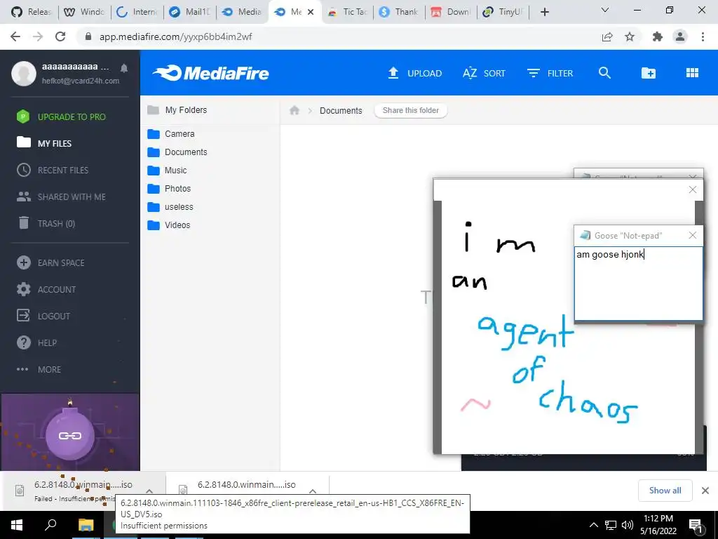Open Account settings in sidebar
This screenshot has height=539, width=718.
tap(46, 289)
